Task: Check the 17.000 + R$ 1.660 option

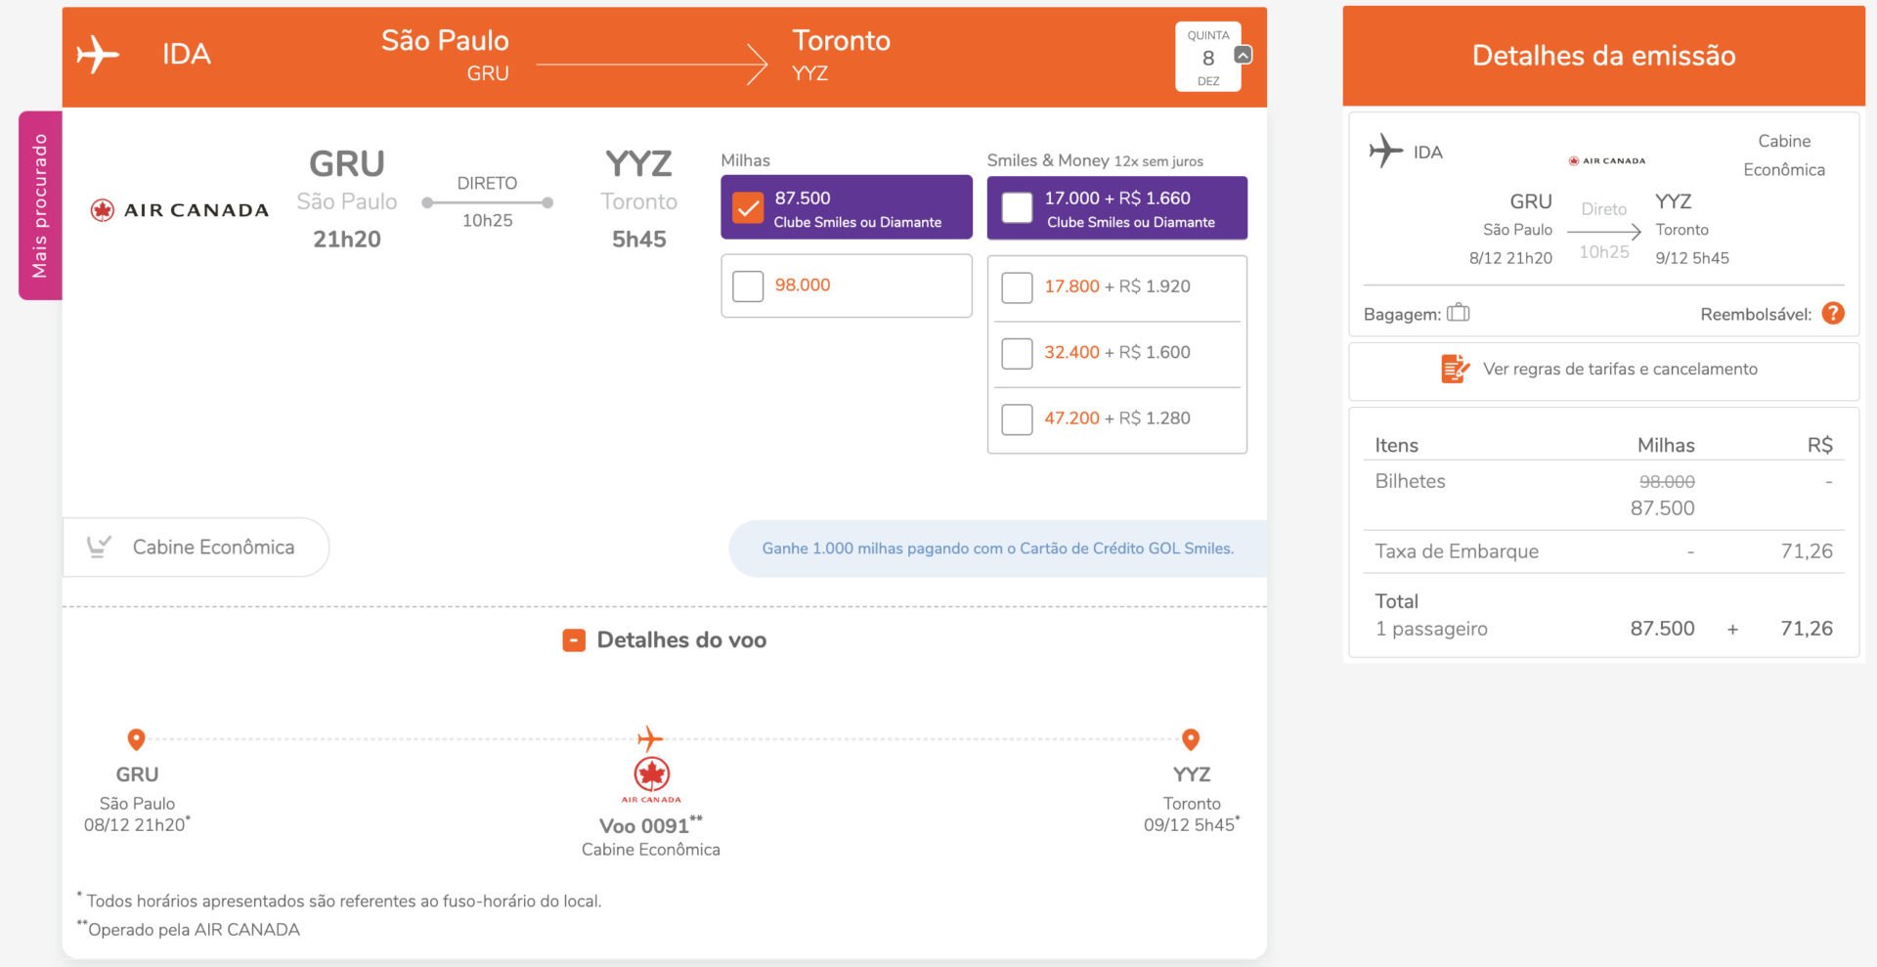Action: click(1017, 207)
